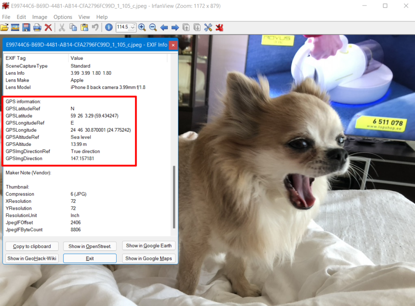Print the image via the printer icon
This screenshot has width=415, height=306.
coord(37,27)
